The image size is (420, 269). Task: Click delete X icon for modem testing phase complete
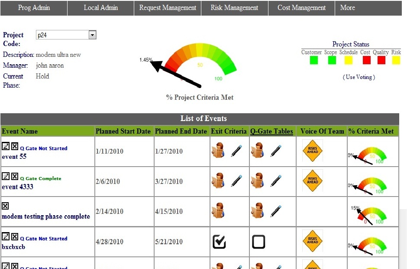(x=6, y=206)
